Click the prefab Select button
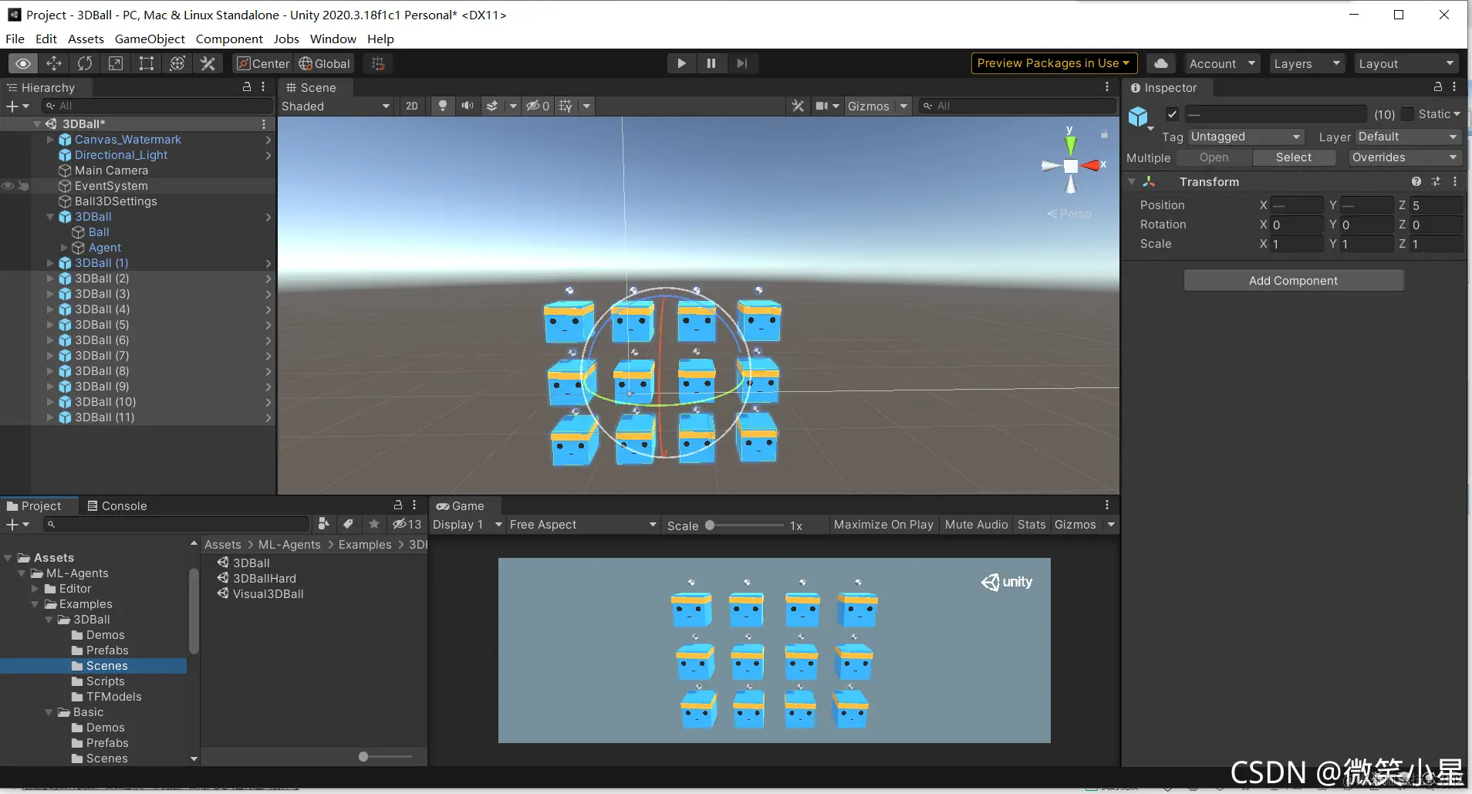 [1294, 157]
